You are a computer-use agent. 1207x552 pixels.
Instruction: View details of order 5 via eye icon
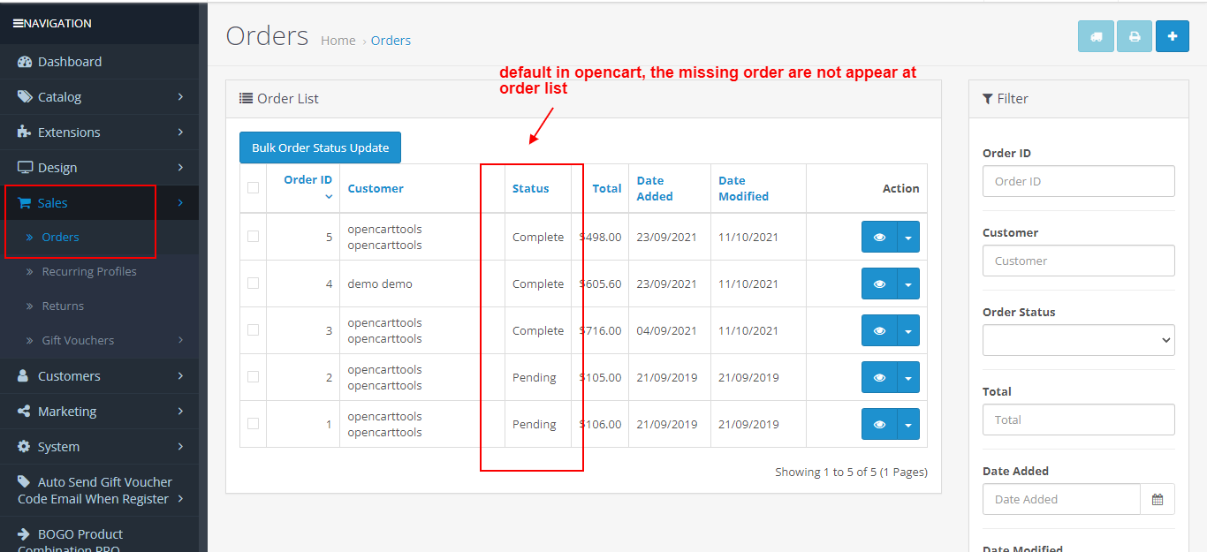[x=878, y=237]
